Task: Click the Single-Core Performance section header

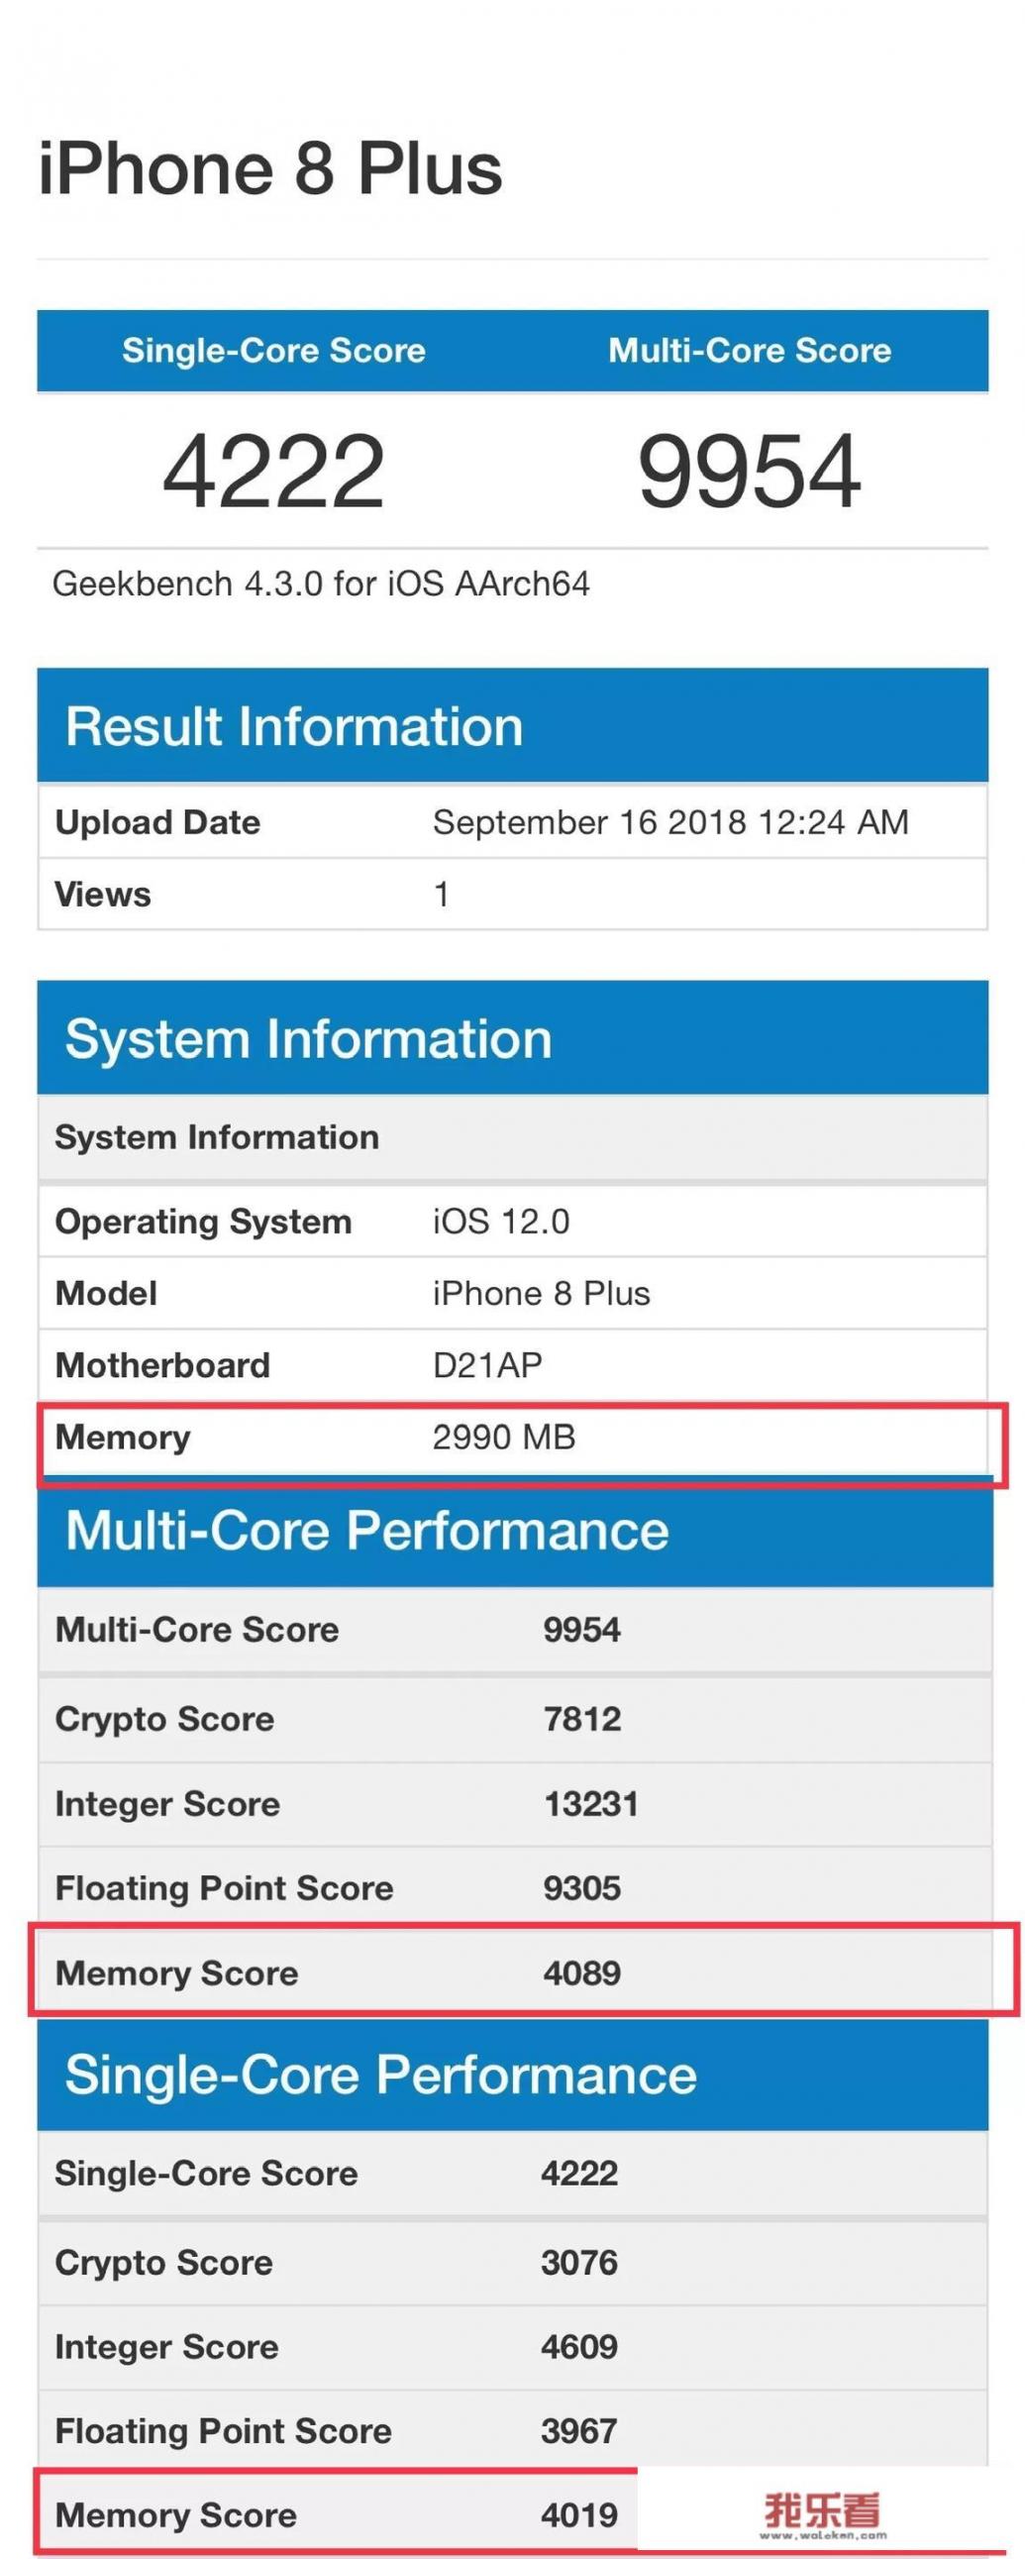Action: click(513, 2076)
